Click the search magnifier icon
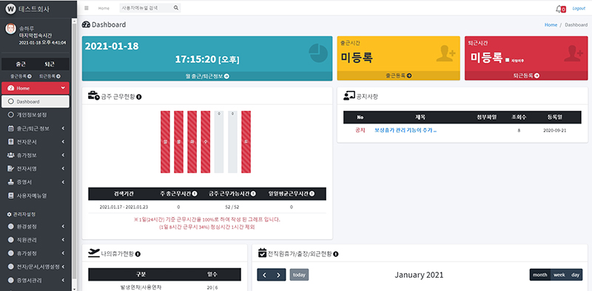This screenshot has height=291, width=592. (176, 8)
